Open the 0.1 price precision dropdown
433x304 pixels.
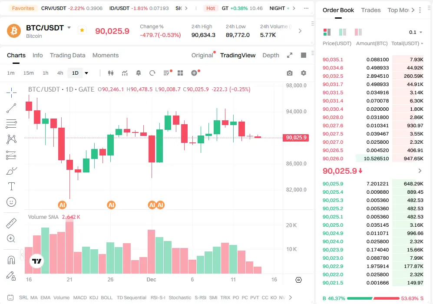tap(416, 32)
